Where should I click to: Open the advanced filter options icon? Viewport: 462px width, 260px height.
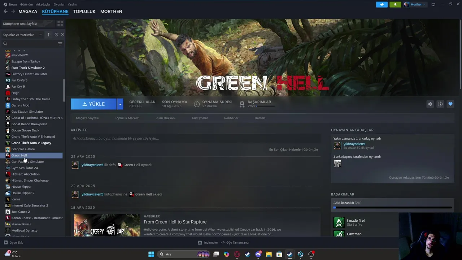60,44
